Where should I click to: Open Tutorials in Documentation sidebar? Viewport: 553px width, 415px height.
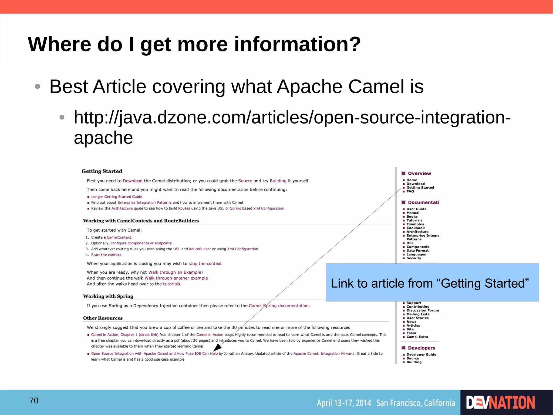414,220
